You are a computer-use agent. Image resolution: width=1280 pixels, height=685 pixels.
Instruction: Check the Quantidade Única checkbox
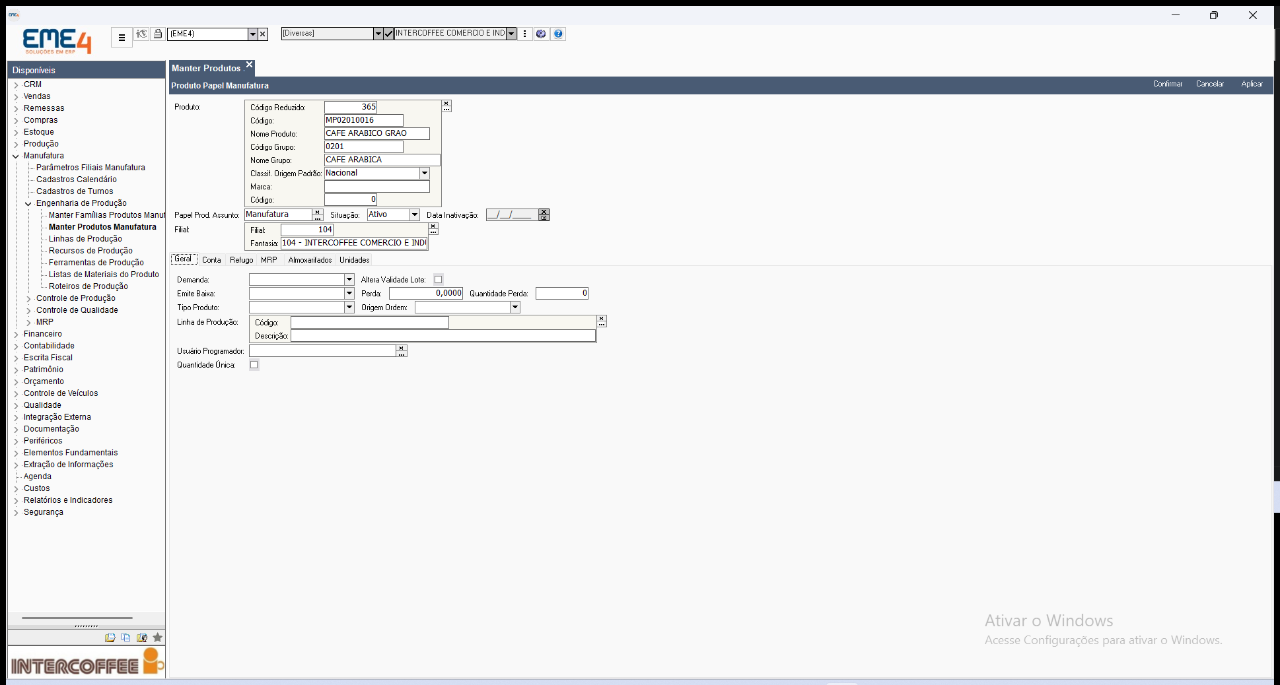tap(254, 365)
